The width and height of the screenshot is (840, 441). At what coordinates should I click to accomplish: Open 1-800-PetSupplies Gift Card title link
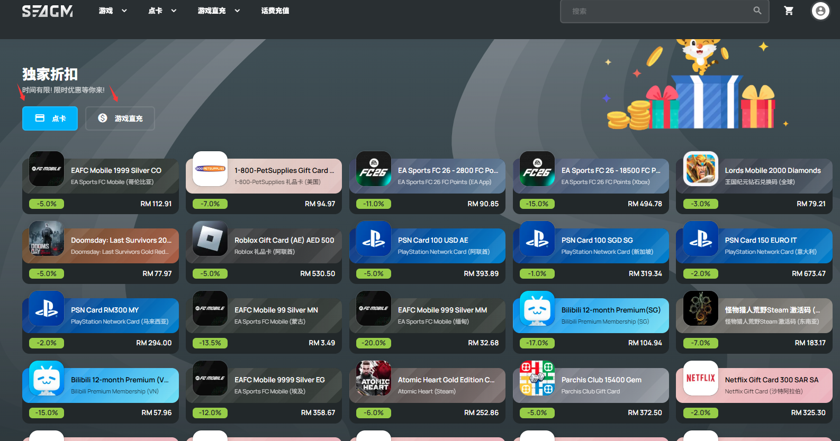(284, 170)
